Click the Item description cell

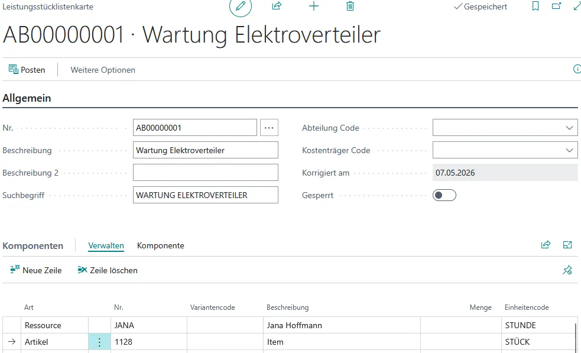[x=342, y=342]
